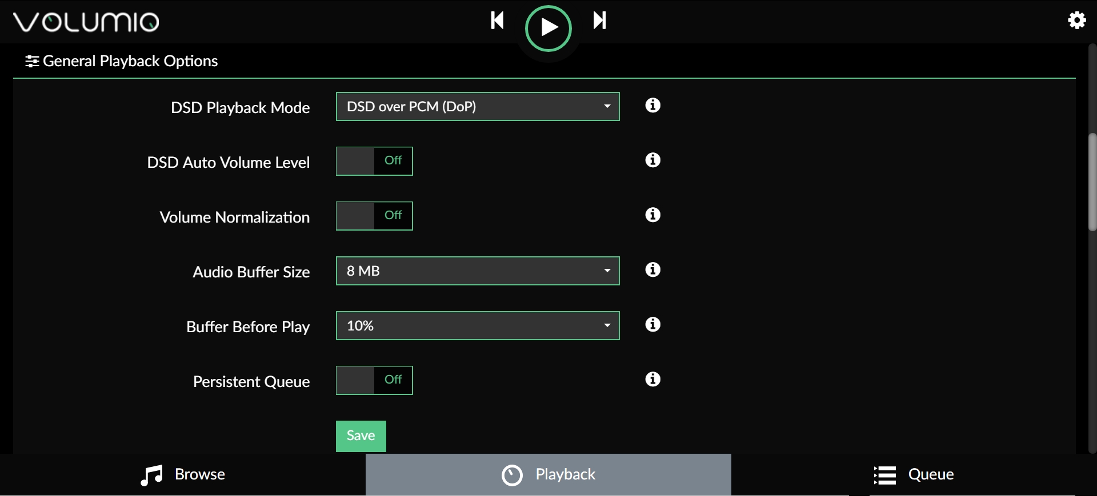Show info for DSD Auto Volume Level
The image size is (1097, 496).
pyautogui.click(x=652, y=160)
